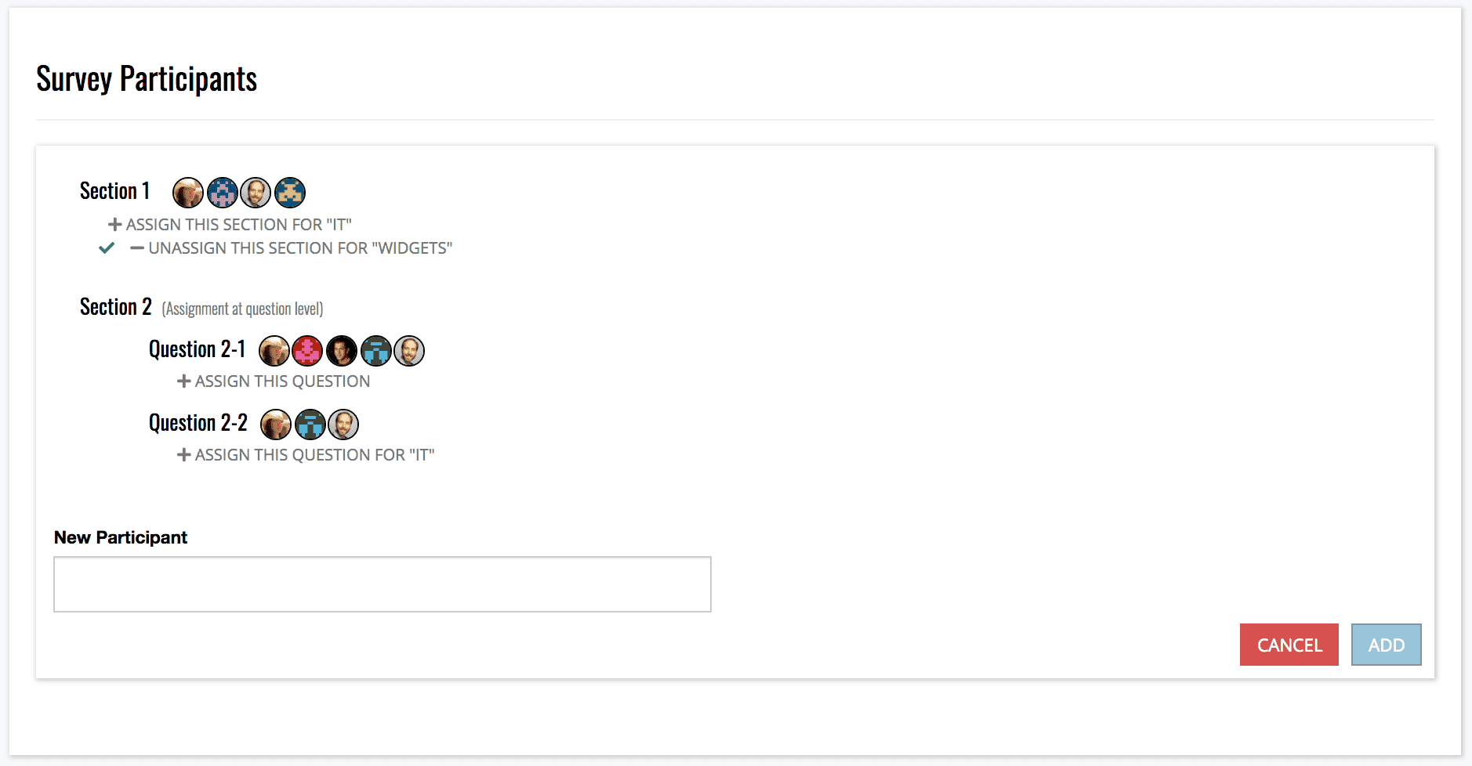This screenshot has width=1472, height=766.
Task: Assign this section for "IT"
Action: [230, 225]
